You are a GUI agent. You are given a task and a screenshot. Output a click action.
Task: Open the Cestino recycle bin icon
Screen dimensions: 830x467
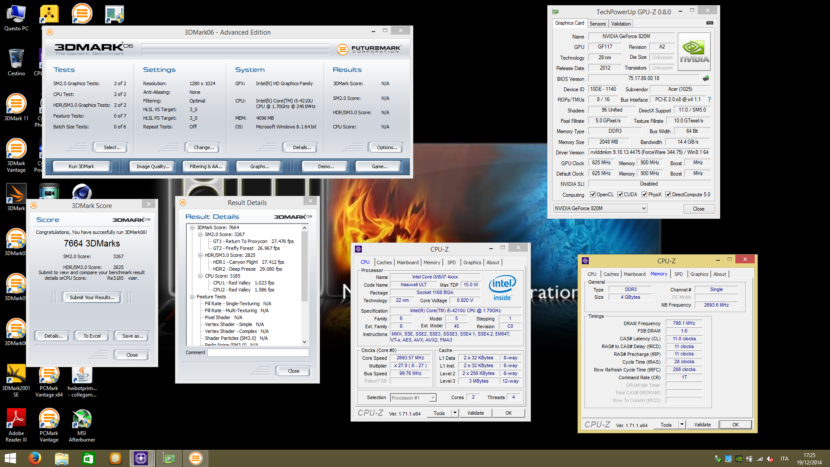(16, 59)
